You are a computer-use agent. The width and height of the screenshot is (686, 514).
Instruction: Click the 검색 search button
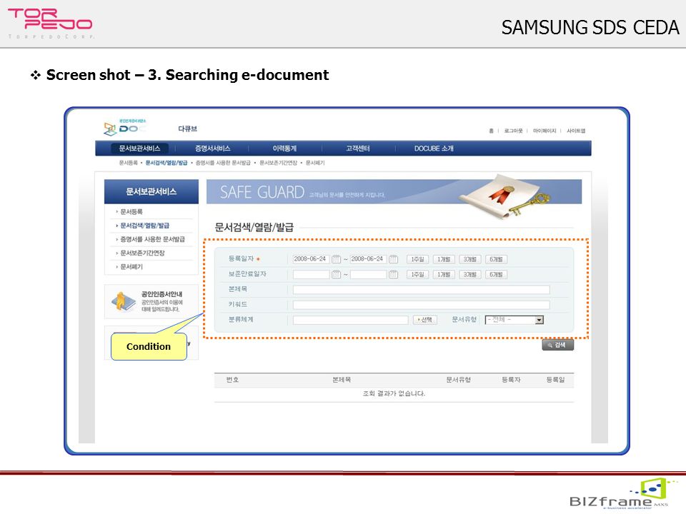pos(558,345)
